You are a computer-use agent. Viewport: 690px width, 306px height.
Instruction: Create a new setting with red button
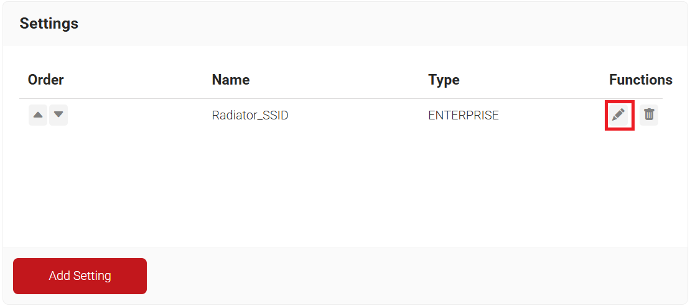80,276
